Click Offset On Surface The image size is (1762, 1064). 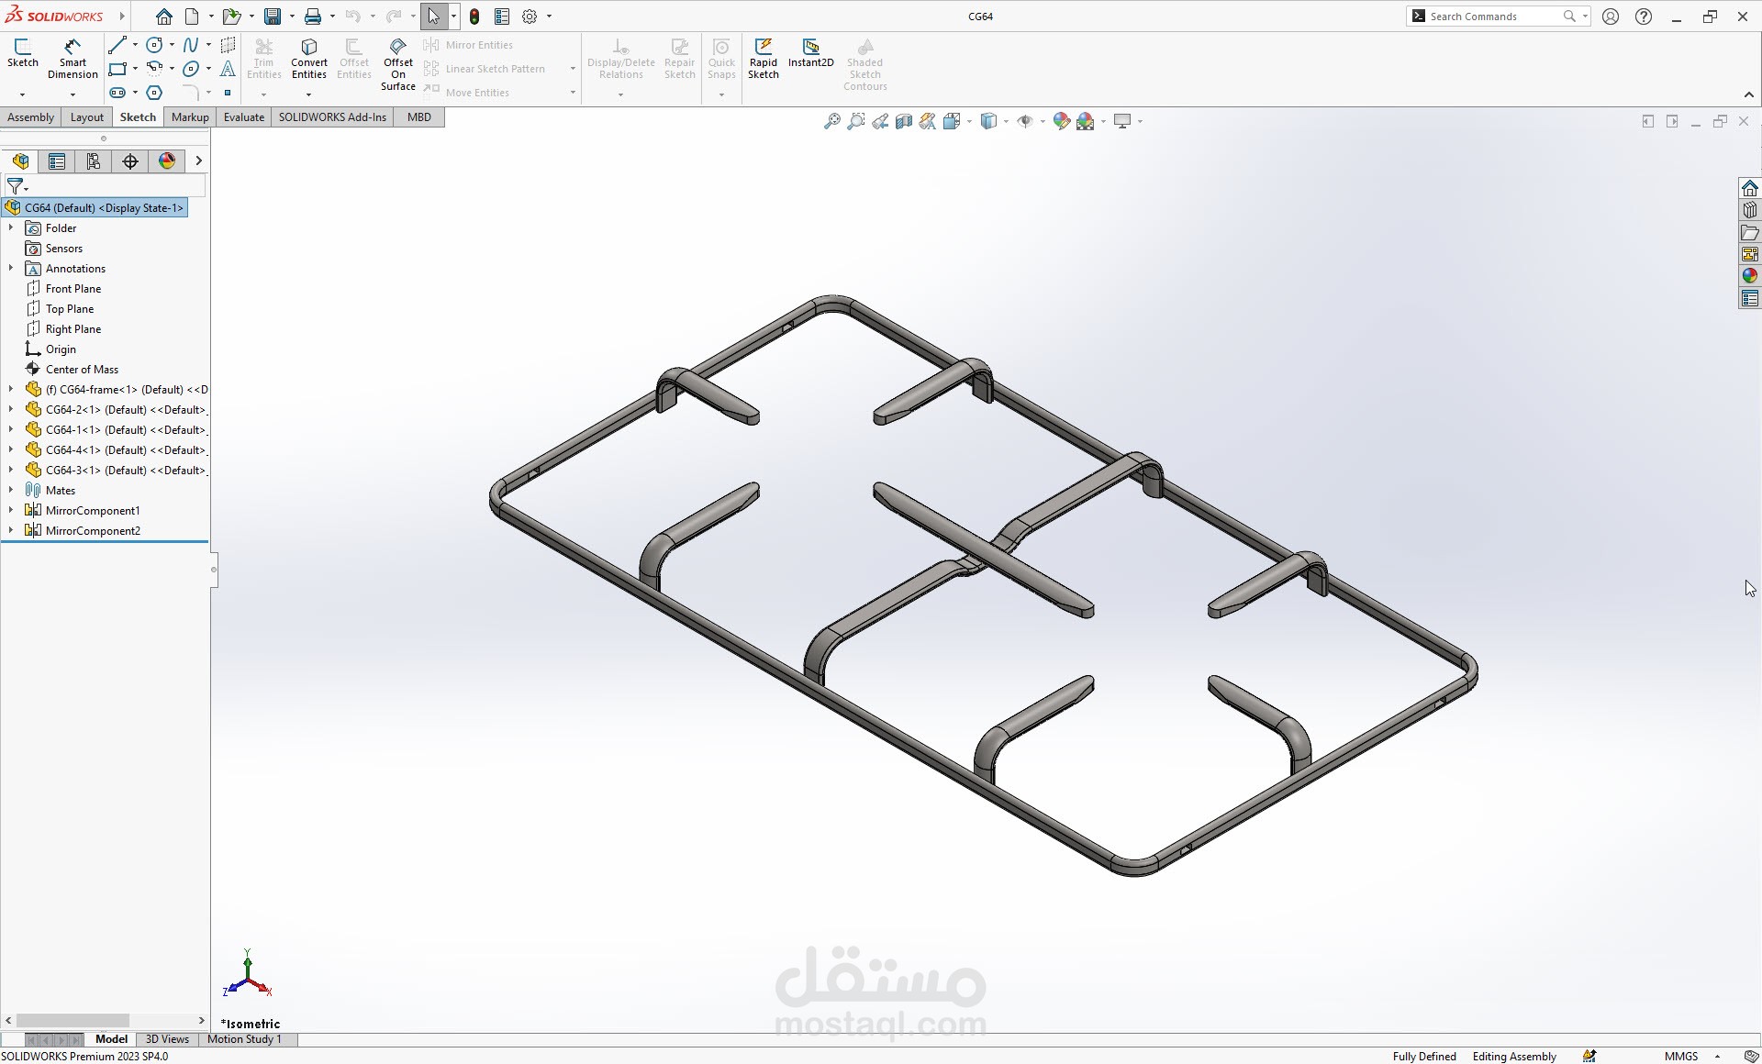pyautogui.click(x=398, y=64)
